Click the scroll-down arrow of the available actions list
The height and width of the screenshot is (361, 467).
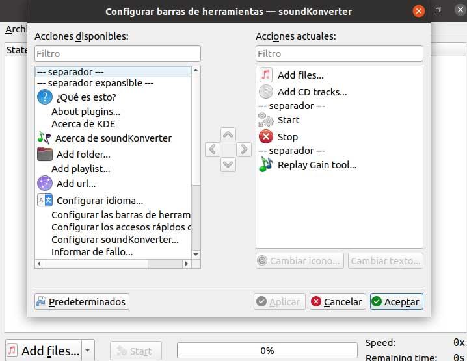tap(196, 255)
